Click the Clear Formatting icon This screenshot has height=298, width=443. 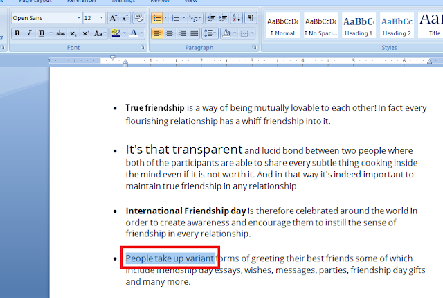tap(138, 19)
